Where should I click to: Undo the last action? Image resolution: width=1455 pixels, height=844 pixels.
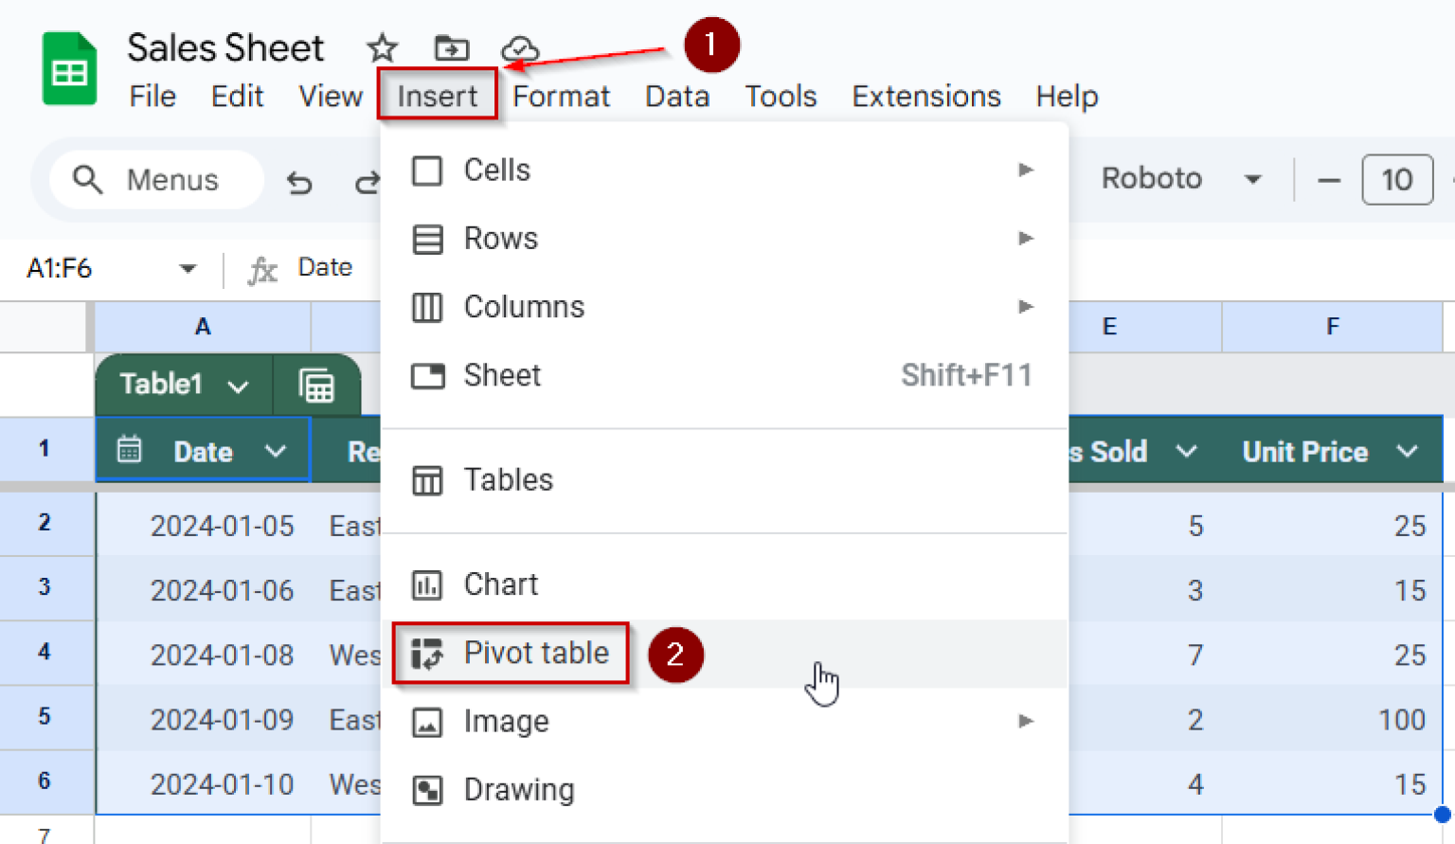click(299, 182)
